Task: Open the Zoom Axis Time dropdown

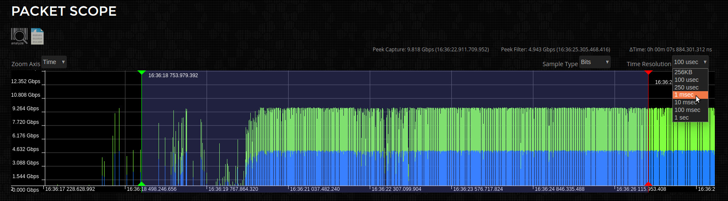Action: (54, 62)
